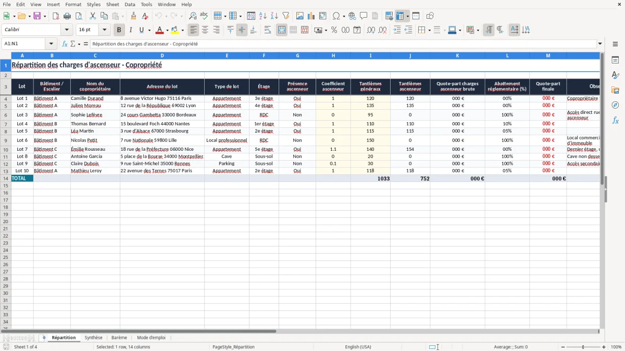Switch to the Mode d'emploi sheet tab

click(151, 337)
